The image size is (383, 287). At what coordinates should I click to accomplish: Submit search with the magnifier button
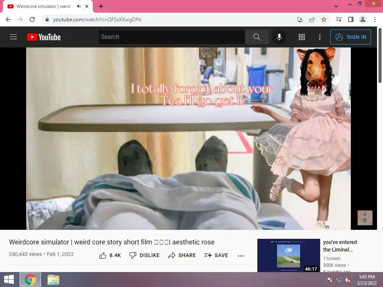point(257,37)
